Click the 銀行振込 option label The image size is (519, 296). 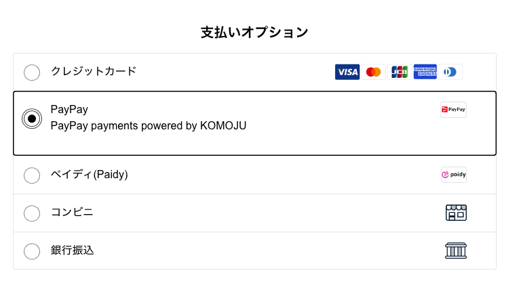pos(72,250)
